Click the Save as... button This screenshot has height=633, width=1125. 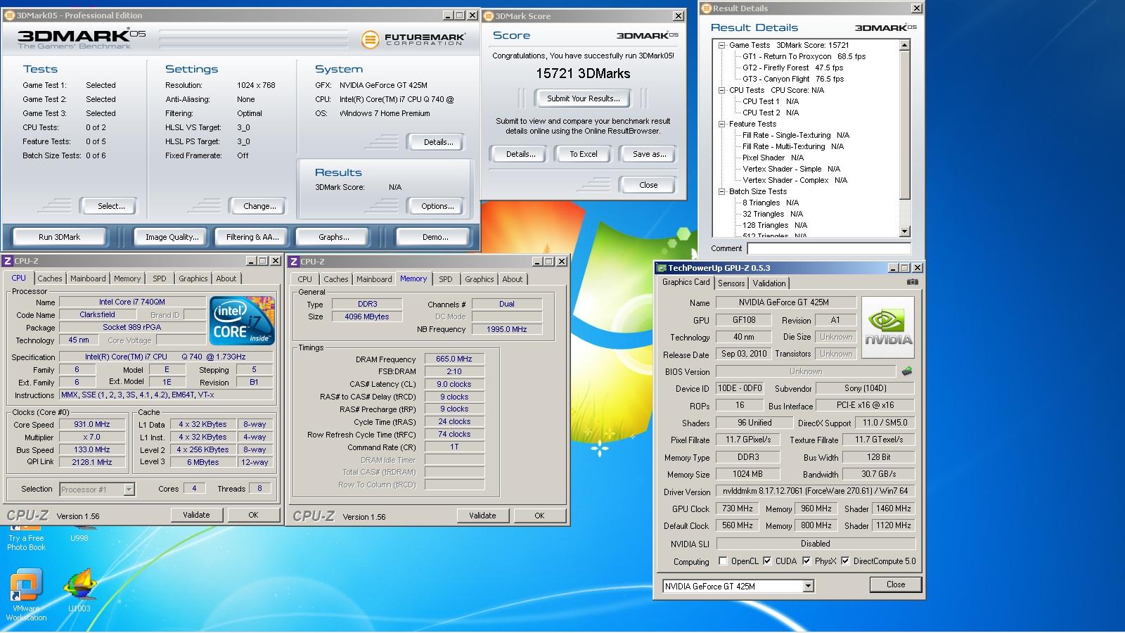[x=650, y=154]
